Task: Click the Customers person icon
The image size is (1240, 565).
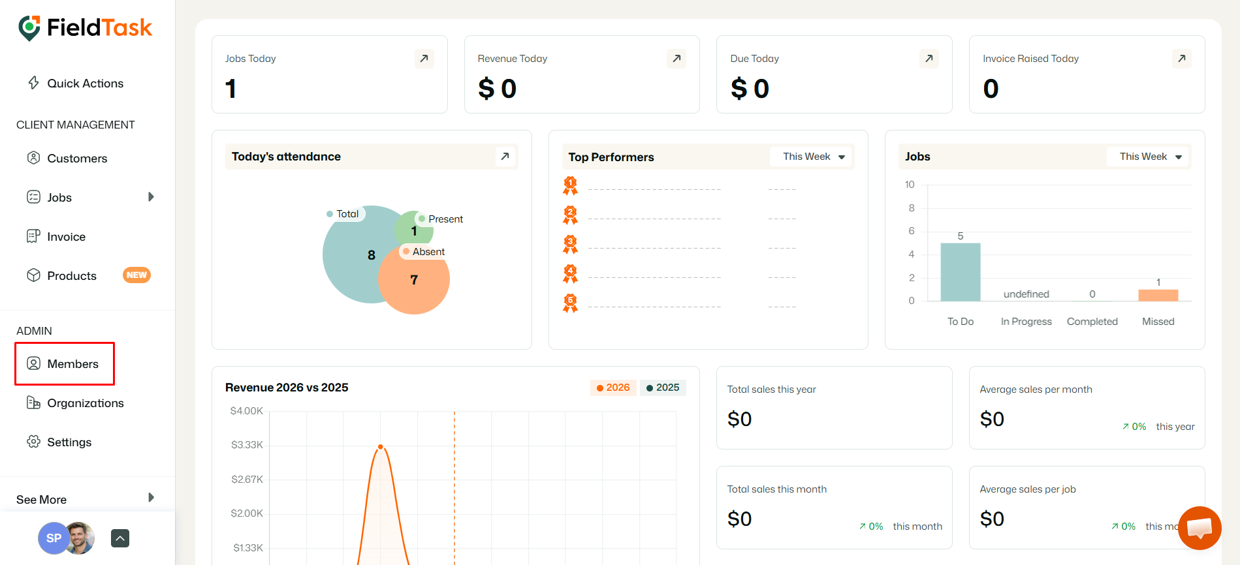Action: pyautogui.click(x=33, y=158)
